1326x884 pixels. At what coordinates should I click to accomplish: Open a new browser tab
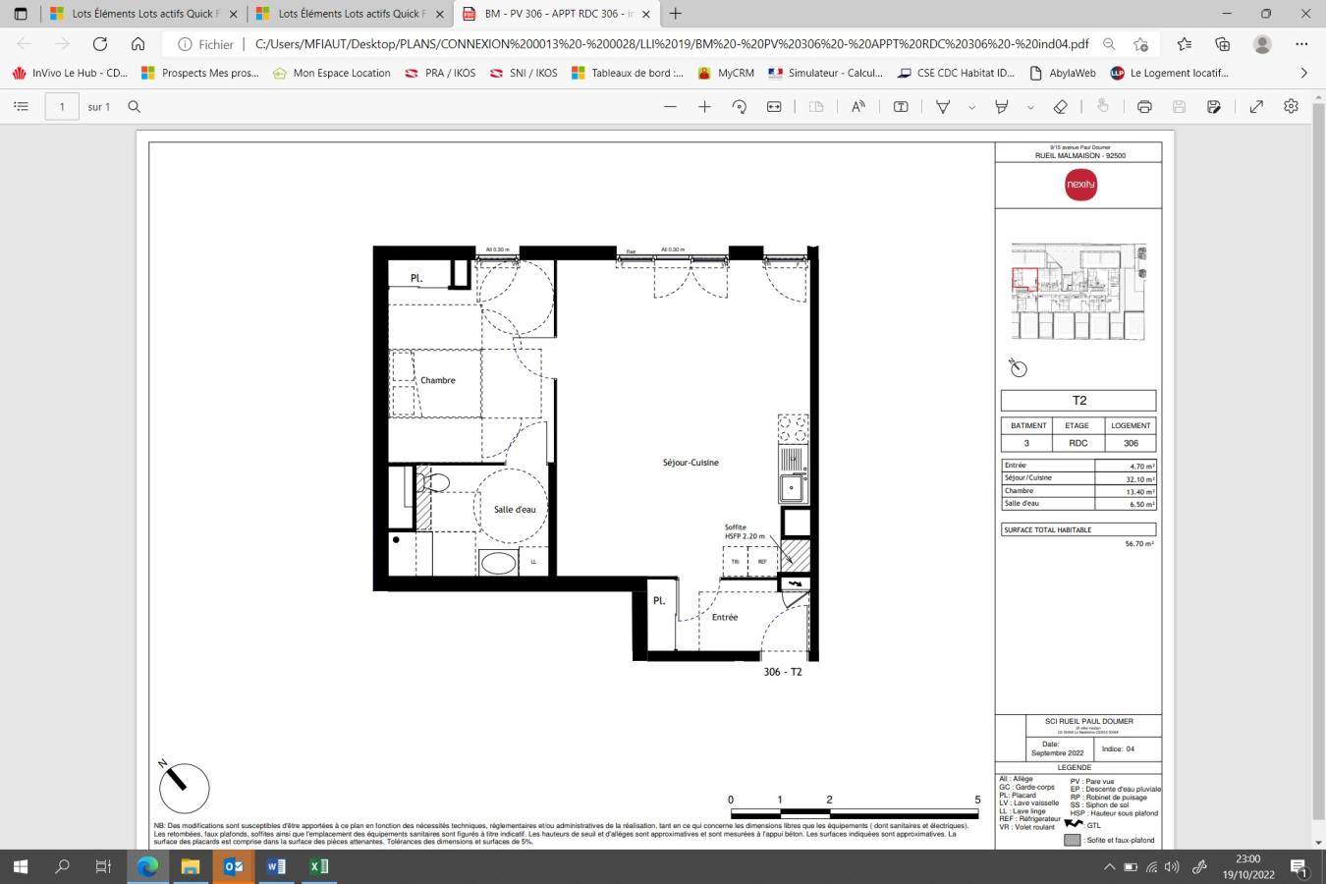point(675,14)
